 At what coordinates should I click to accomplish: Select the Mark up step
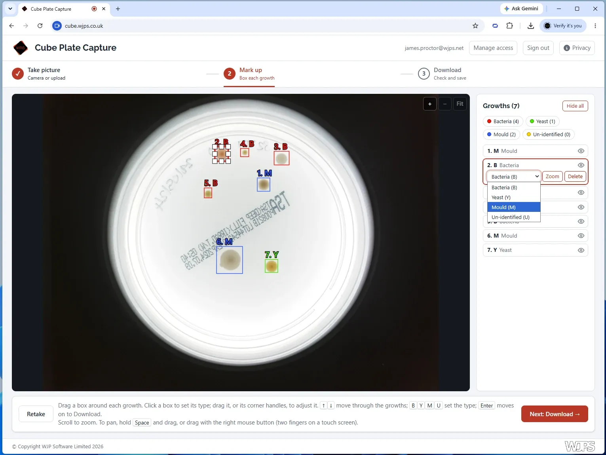[249, 74]
